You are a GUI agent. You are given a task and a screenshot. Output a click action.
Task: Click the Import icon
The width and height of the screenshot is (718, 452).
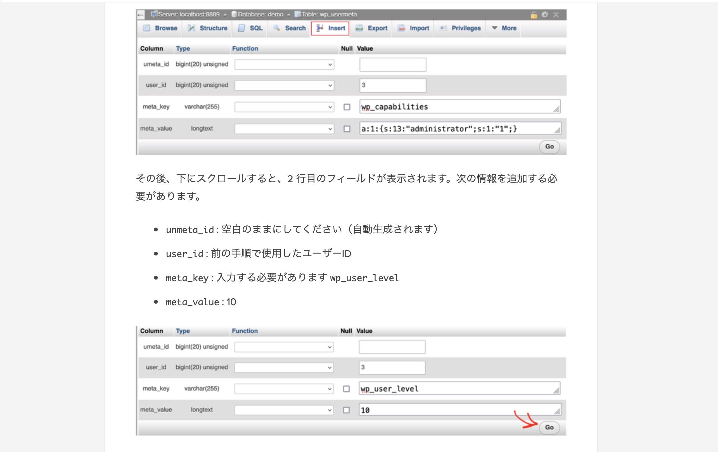[401, 28]
